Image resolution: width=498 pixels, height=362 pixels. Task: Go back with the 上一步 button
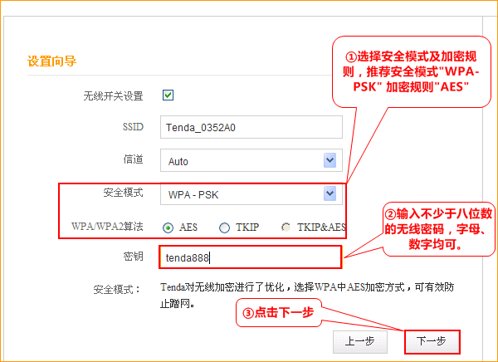(x=360, y=342)
